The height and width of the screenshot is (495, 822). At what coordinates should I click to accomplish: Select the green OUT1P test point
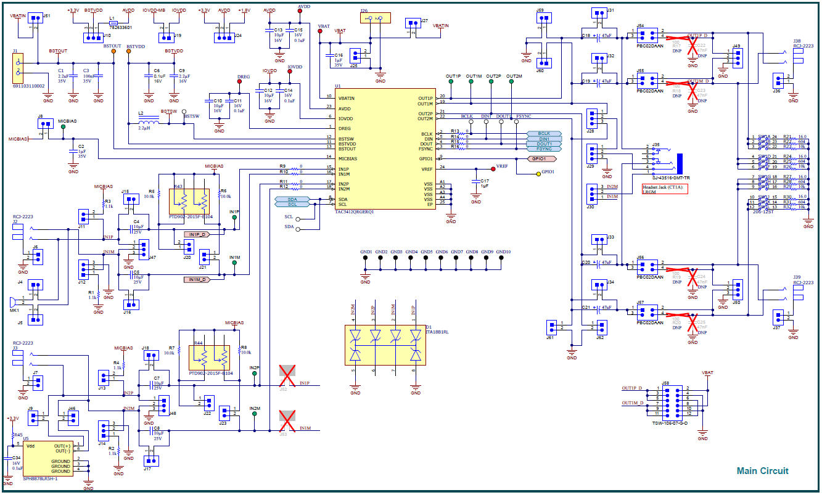point(451,81)
